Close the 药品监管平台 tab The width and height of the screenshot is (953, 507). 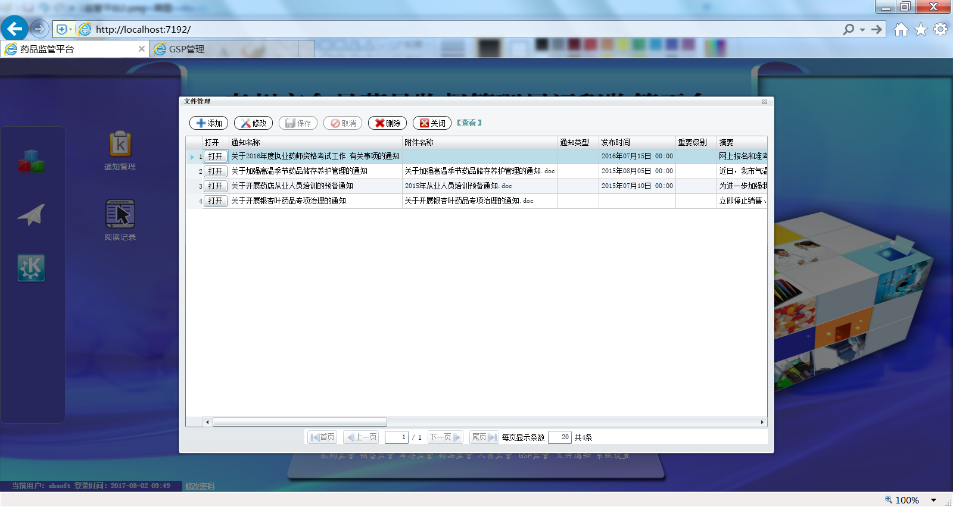click(141, 49)
